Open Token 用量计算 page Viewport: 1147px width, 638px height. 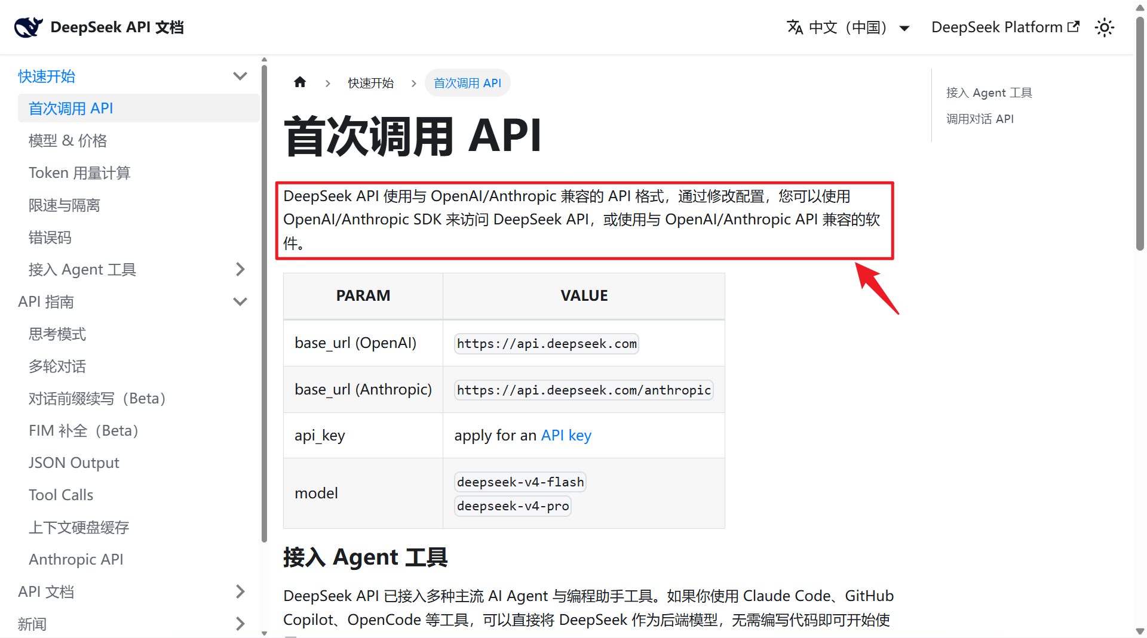(79, 173)
